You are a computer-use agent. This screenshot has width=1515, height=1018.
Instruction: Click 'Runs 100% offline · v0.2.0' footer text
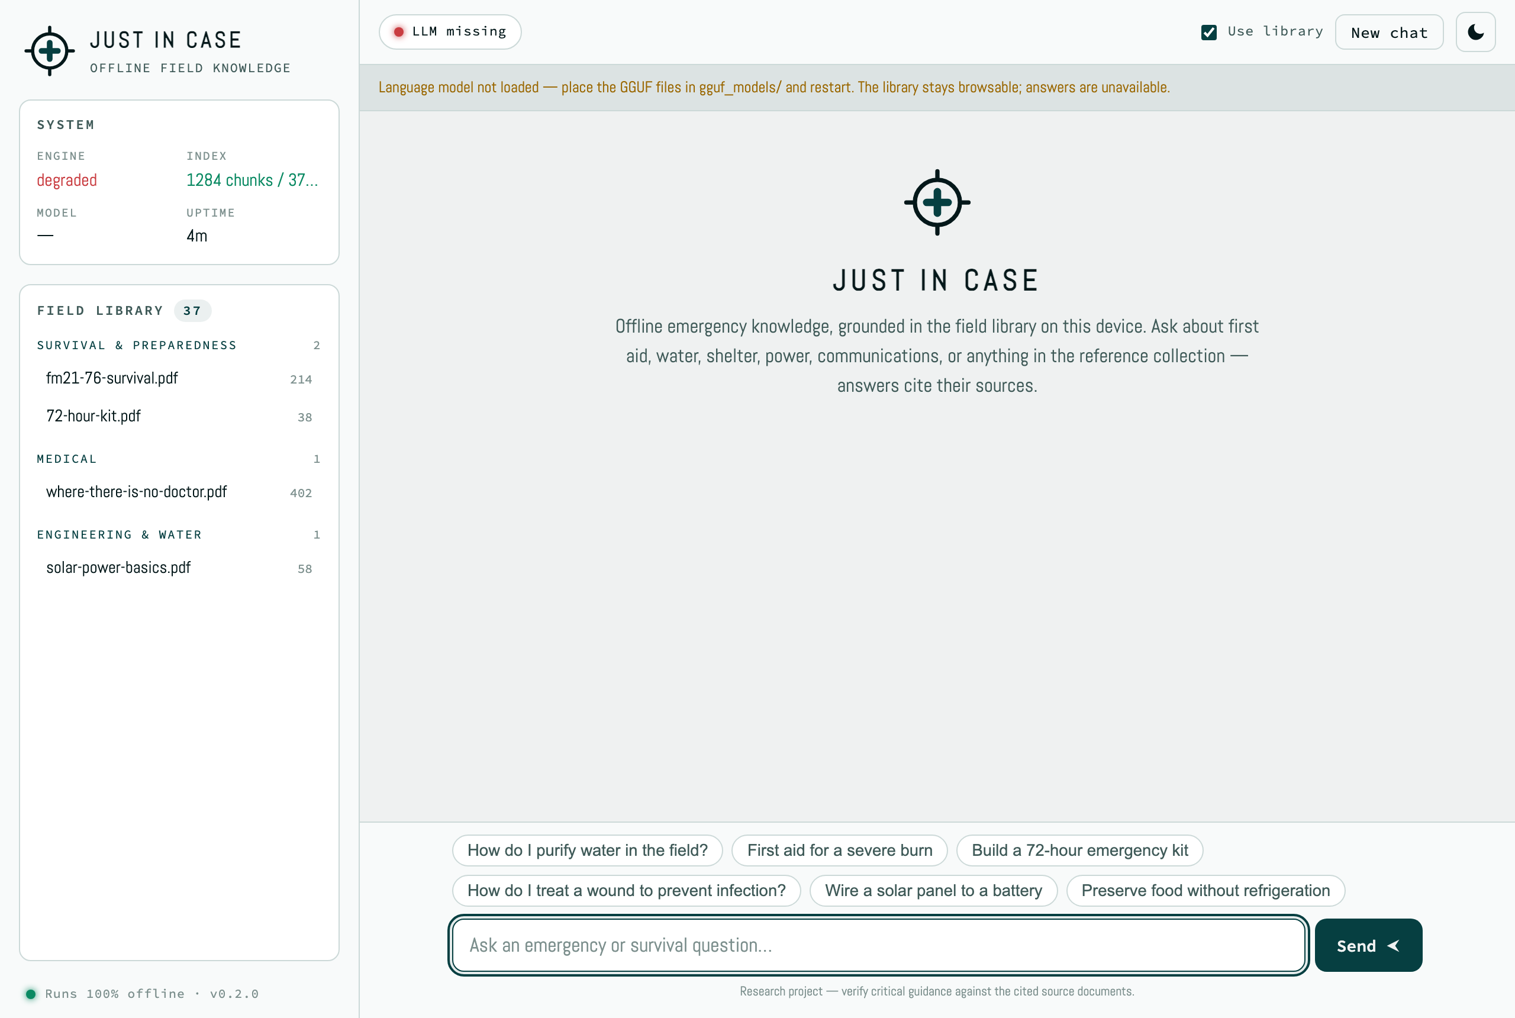point(152,993)
